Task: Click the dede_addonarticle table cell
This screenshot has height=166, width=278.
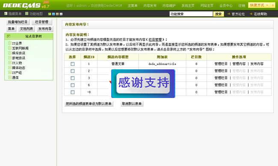Action: [162, 64]
